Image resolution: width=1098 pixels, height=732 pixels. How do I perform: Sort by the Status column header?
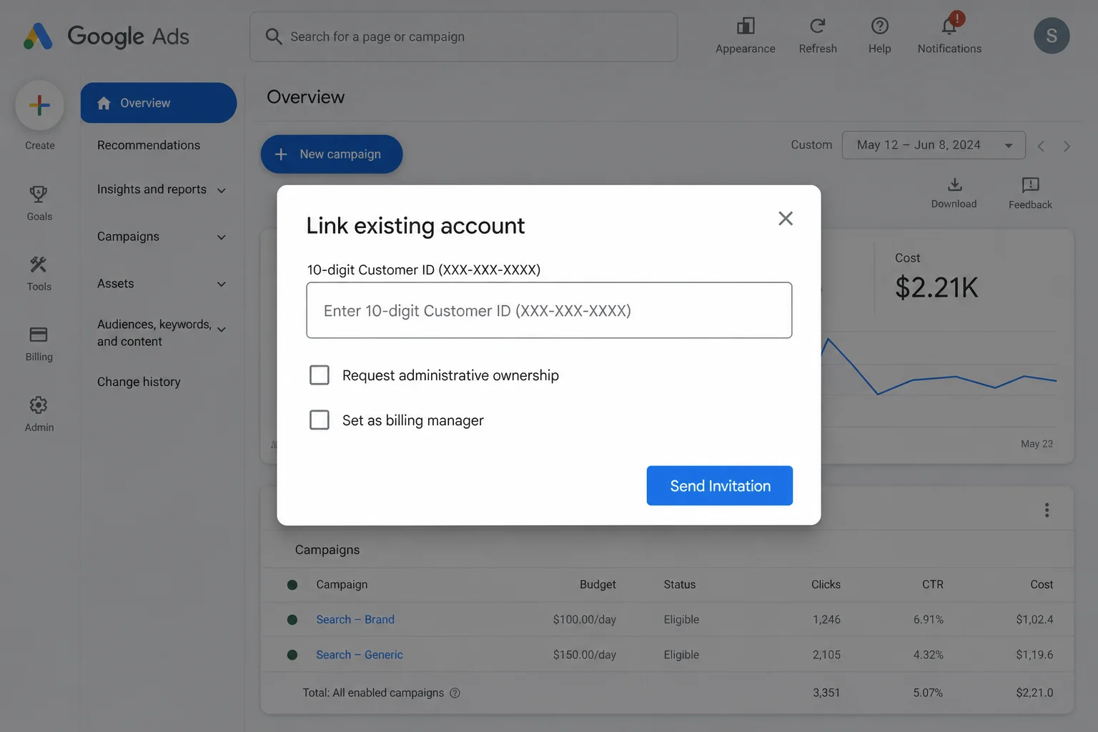(x=679, y=585)
